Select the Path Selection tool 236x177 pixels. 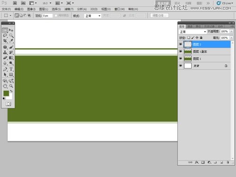(x=5, y=75)
